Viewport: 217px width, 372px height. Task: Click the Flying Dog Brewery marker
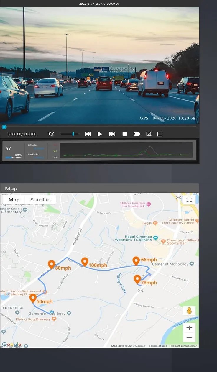click(x=54, y=319)
